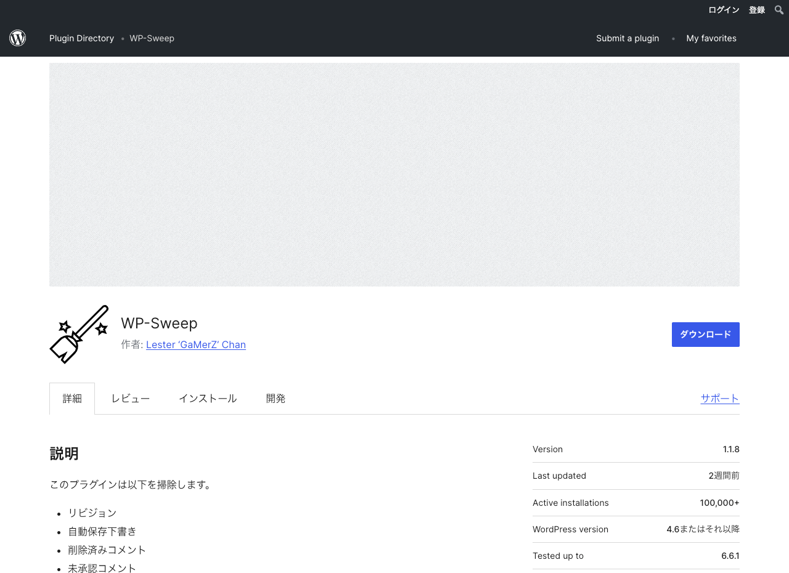789x573 pixels.
Task: Click the Tested up to label
Action: [x=558, y=556]
